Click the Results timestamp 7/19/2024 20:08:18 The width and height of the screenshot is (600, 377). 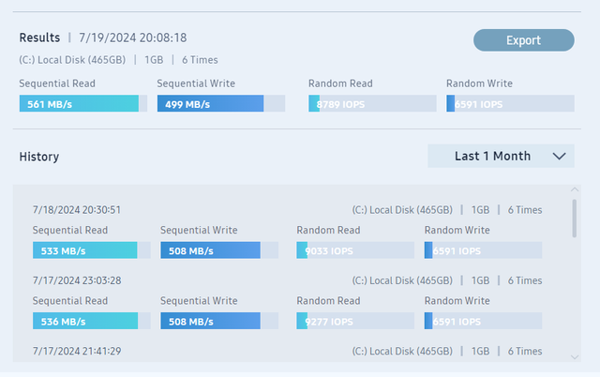tap(133, 38)
